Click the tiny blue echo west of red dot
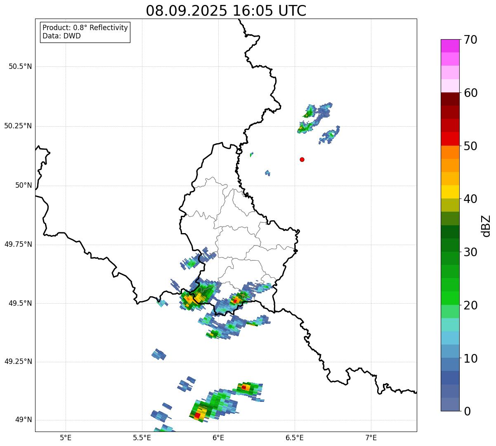This screenshot has width=496, height=446. pyautogui.click(x=267, y=173)
